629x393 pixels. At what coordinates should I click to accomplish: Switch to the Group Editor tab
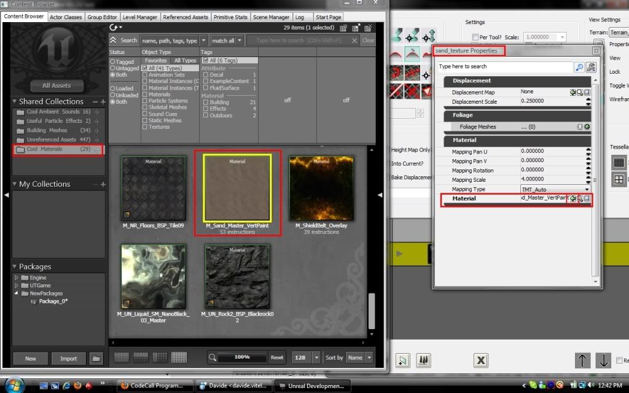tap(103, 17)
